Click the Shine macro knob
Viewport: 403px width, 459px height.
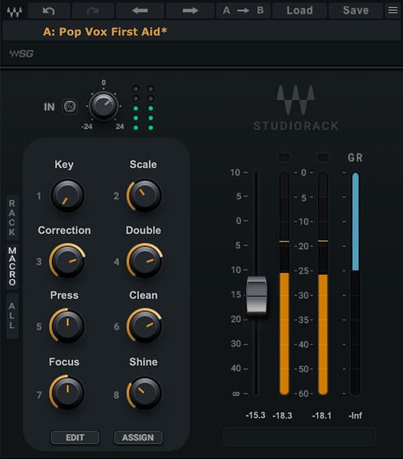[144, 393]
